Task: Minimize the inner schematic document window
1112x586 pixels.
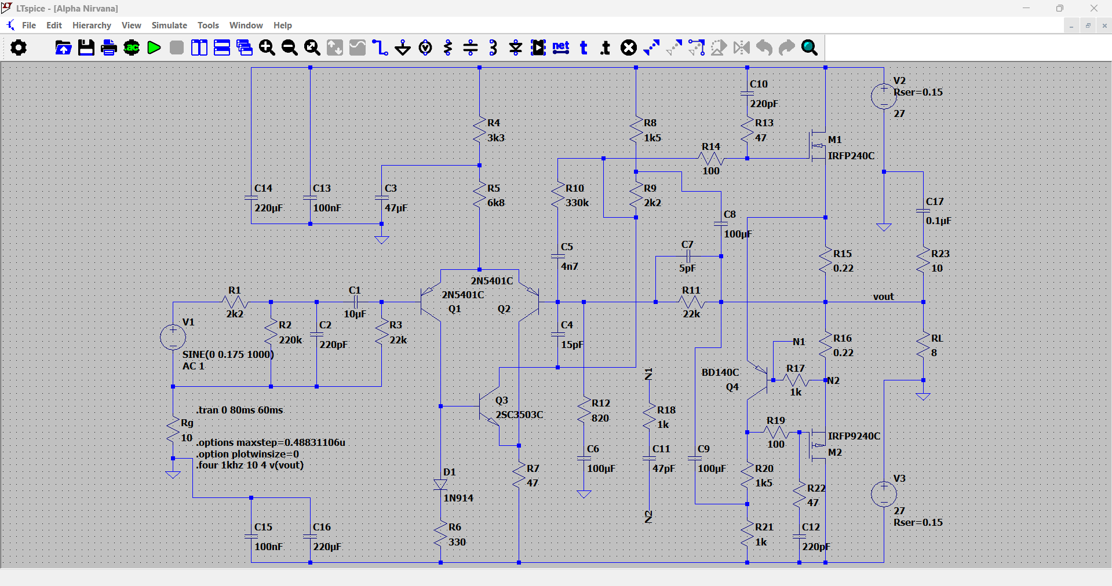Action: (x=1071, y=25)
